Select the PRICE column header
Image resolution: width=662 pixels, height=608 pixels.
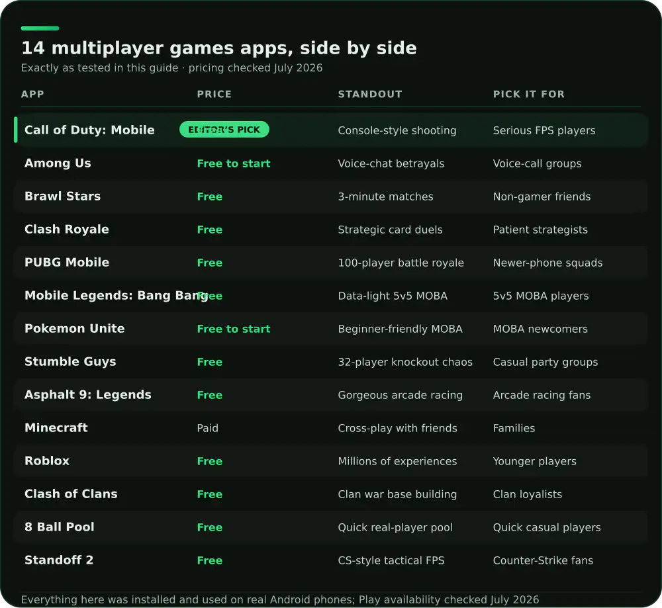click(214, 94)
